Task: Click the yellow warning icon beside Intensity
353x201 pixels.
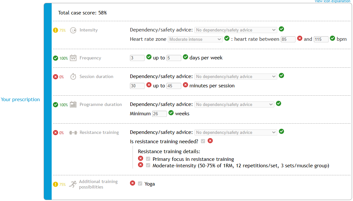Action: pyautogui.click(x=56, y=30)
